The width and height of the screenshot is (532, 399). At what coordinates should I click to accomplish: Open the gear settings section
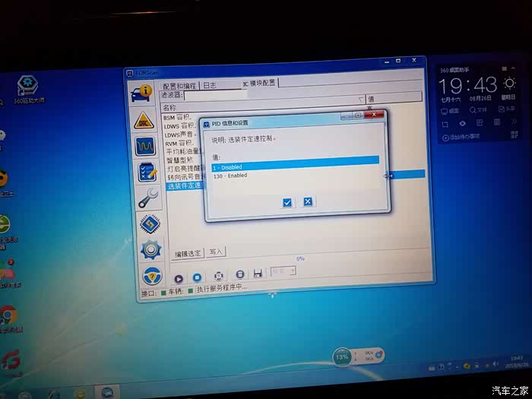pos(151,250)
